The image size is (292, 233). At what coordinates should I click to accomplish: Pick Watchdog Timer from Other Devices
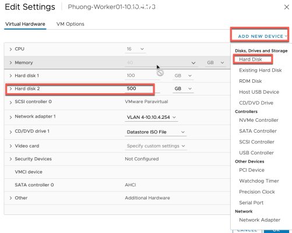(x=259, y=181)
